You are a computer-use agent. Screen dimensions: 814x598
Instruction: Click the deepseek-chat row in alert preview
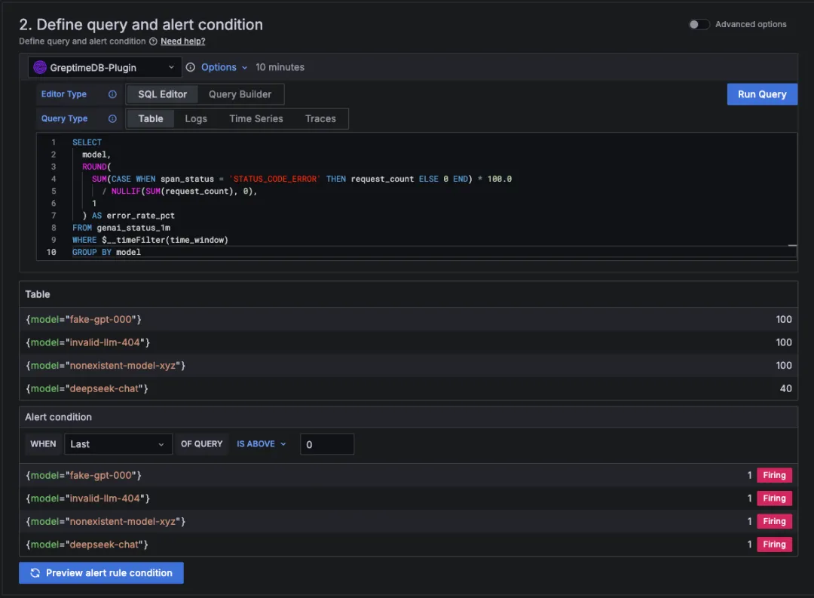point(409,544)
